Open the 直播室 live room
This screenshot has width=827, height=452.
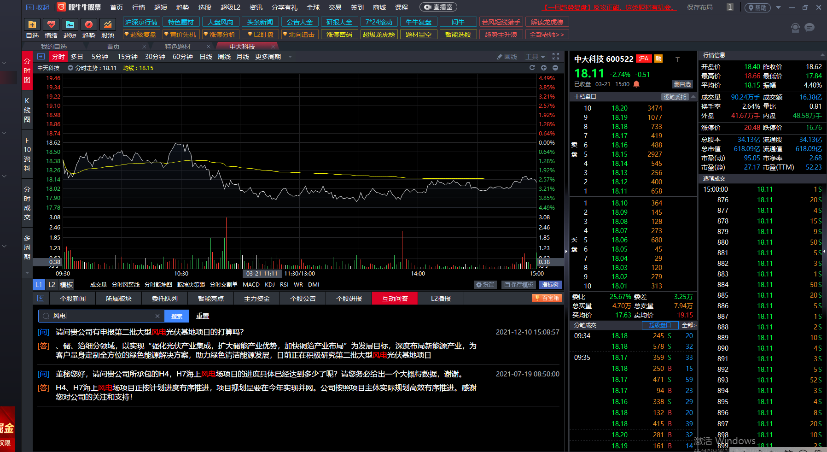pos(438,7)
